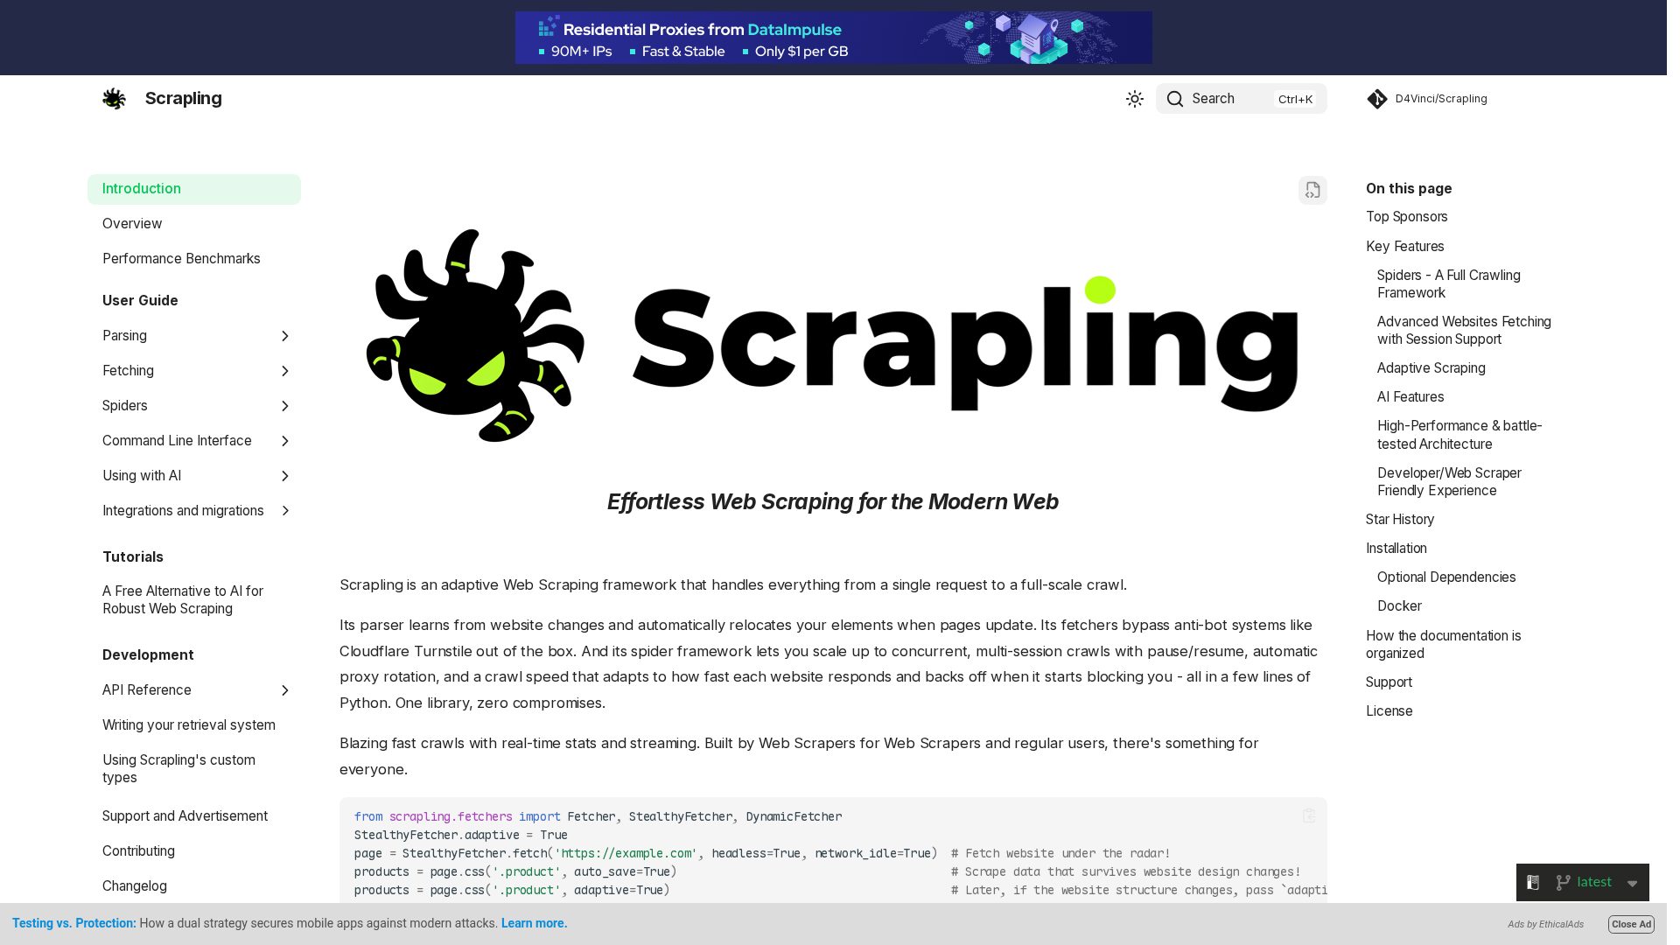
Task: Select Introduction in the sidebar
Action: (x=196, y=191)
